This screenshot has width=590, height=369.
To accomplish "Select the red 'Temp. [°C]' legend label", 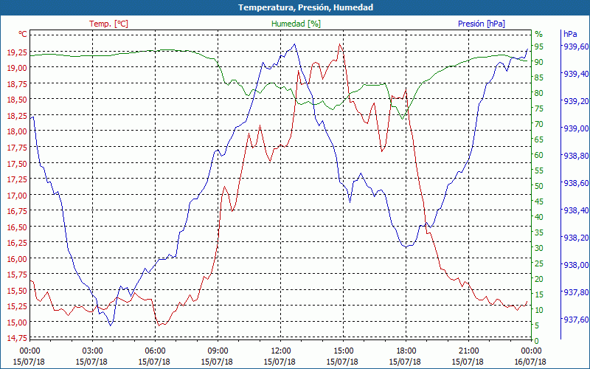I will (108, 24).
